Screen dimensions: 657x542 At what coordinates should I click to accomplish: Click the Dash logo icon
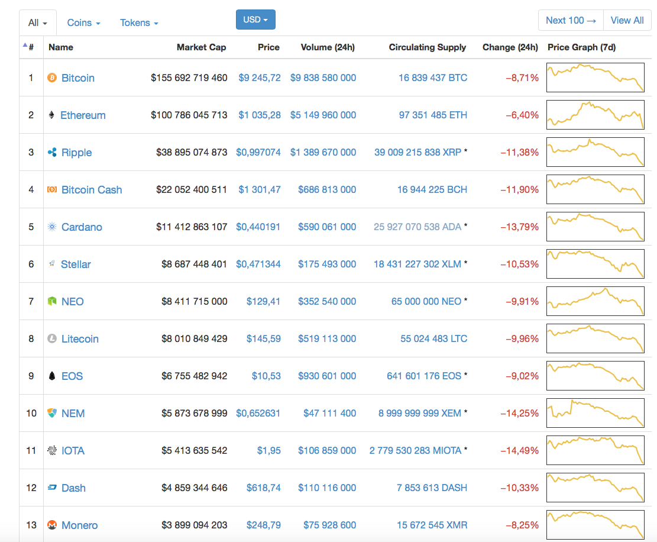pyautogui.click(x=52, y=488)
